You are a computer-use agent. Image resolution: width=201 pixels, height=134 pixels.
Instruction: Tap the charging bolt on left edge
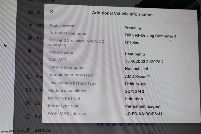5,46
